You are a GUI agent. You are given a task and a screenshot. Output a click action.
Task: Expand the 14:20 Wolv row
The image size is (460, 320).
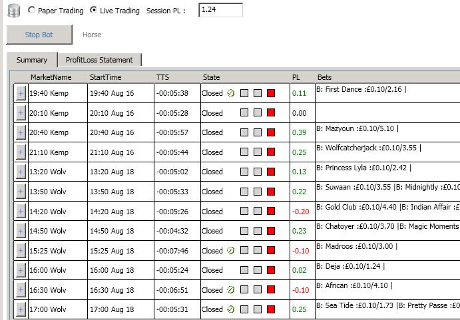click(21, 211)
